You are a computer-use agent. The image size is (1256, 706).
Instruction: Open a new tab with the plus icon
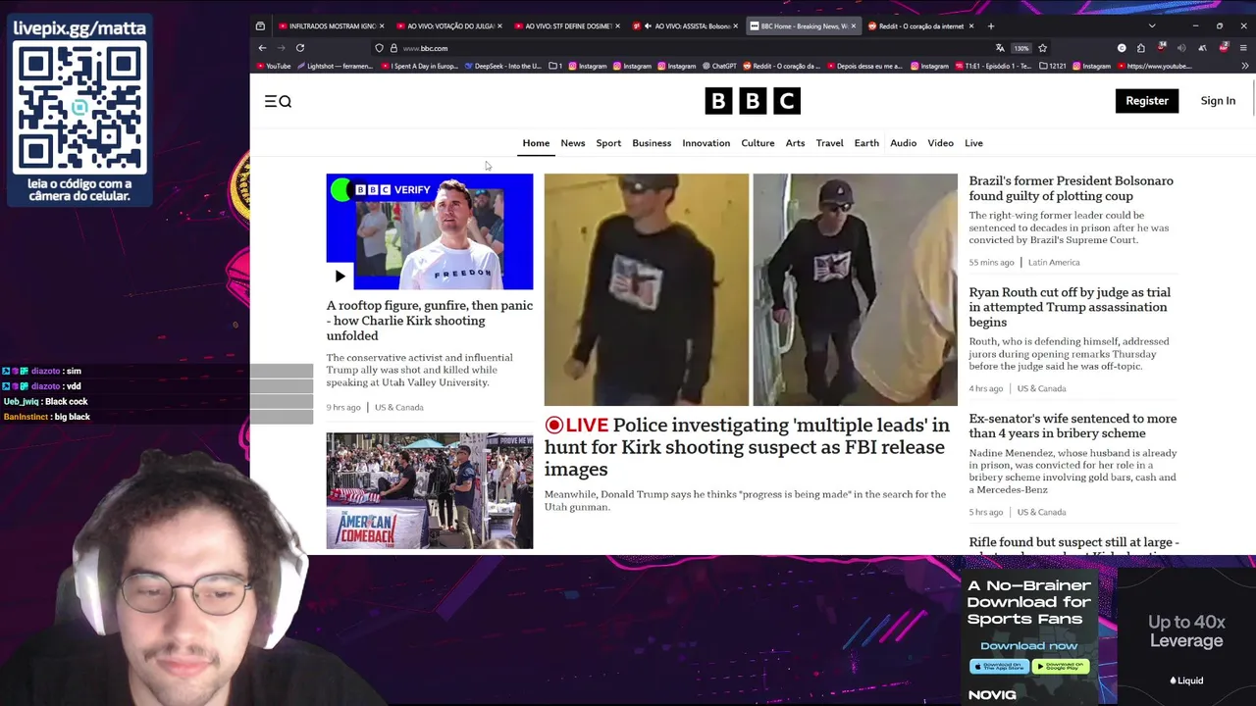(991, 26)
